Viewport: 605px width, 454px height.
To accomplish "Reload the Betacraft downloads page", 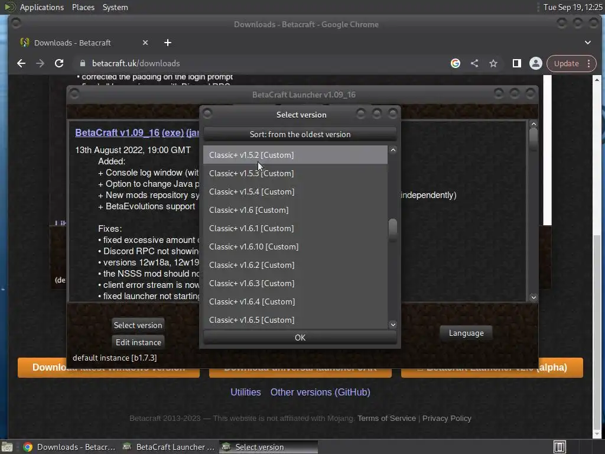I will point(59,63).
